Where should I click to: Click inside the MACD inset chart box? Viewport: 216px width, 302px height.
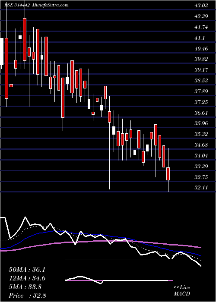pyautogui.click(x=119, y=280)
